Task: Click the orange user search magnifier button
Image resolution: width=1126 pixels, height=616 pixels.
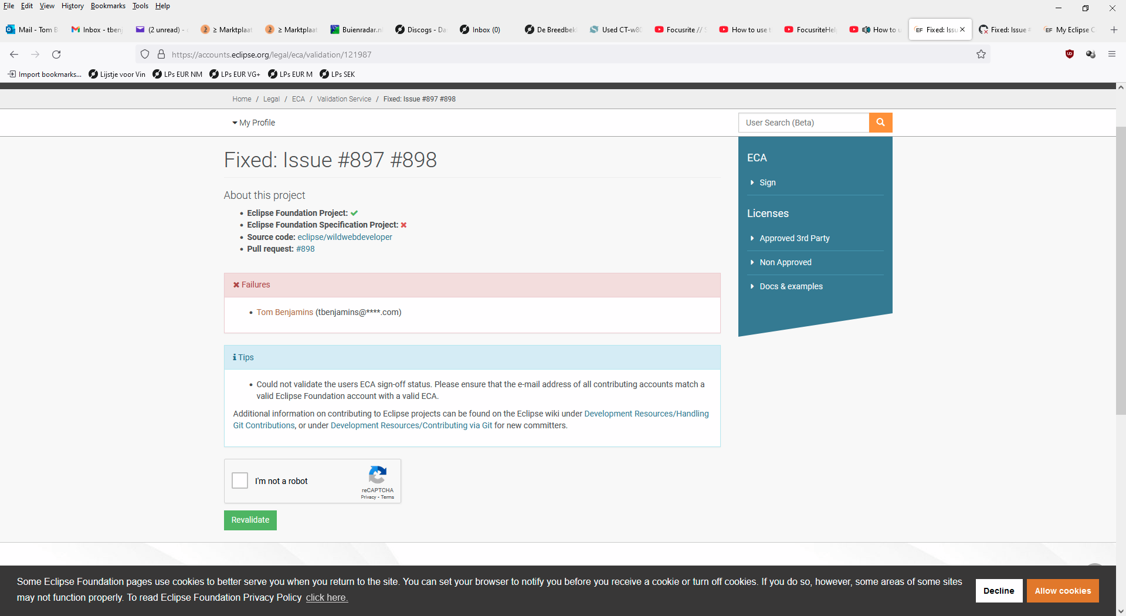Action: point(880,123)
